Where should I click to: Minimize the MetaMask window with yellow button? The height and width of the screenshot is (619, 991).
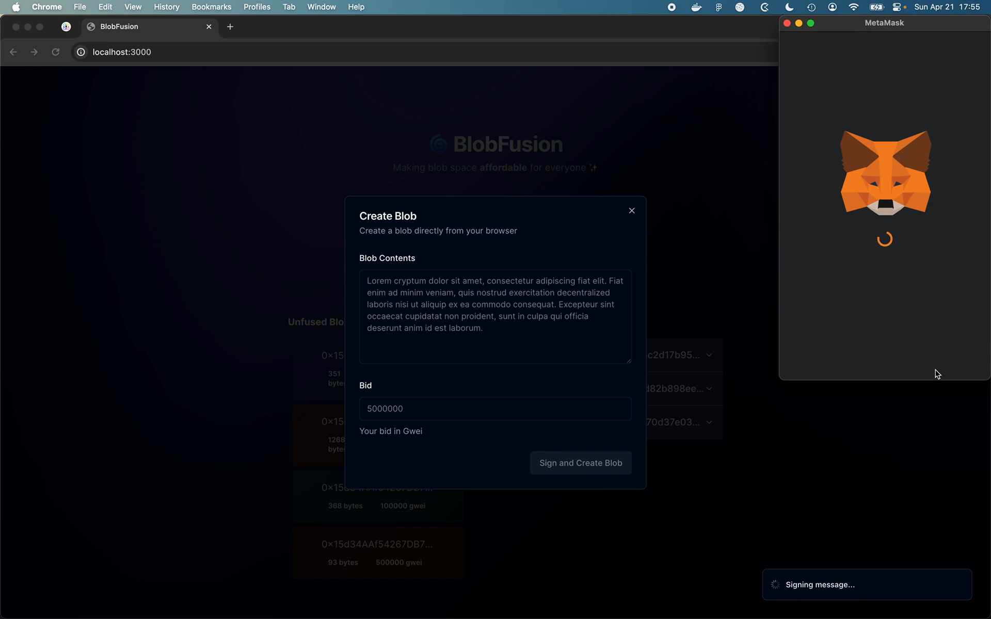(x=799, y=23)
